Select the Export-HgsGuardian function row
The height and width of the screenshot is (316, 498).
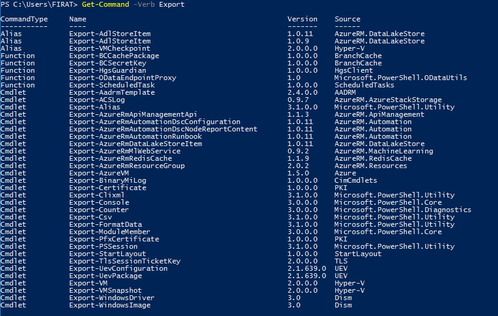pyautogui.click(x=187, y=70)
